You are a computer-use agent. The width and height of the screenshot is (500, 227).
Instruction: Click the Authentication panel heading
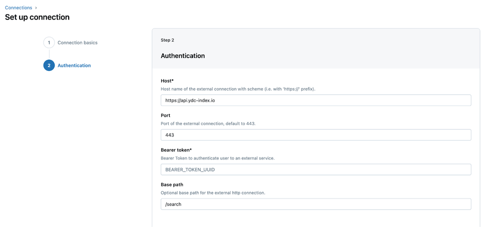pyautogui.click(x=183, y=56)
